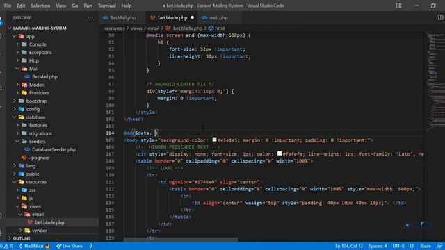Click the lightning icon beside Live Share
Screen dimensions: 445x250
[x=91, y=246]
